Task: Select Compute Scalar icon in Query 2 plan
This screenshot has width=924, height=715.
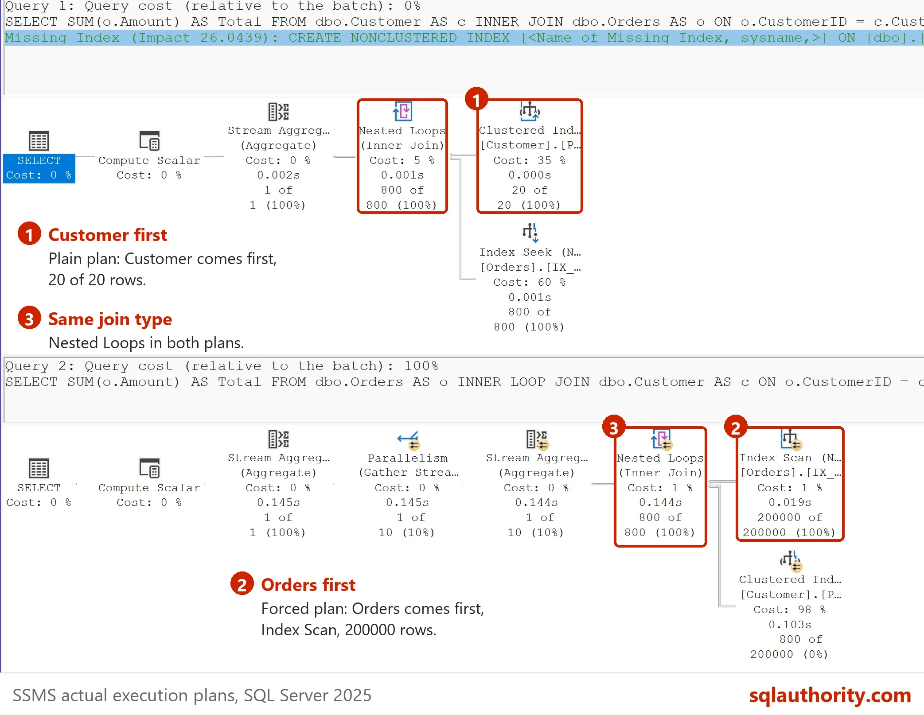Action: pos(149,469)
